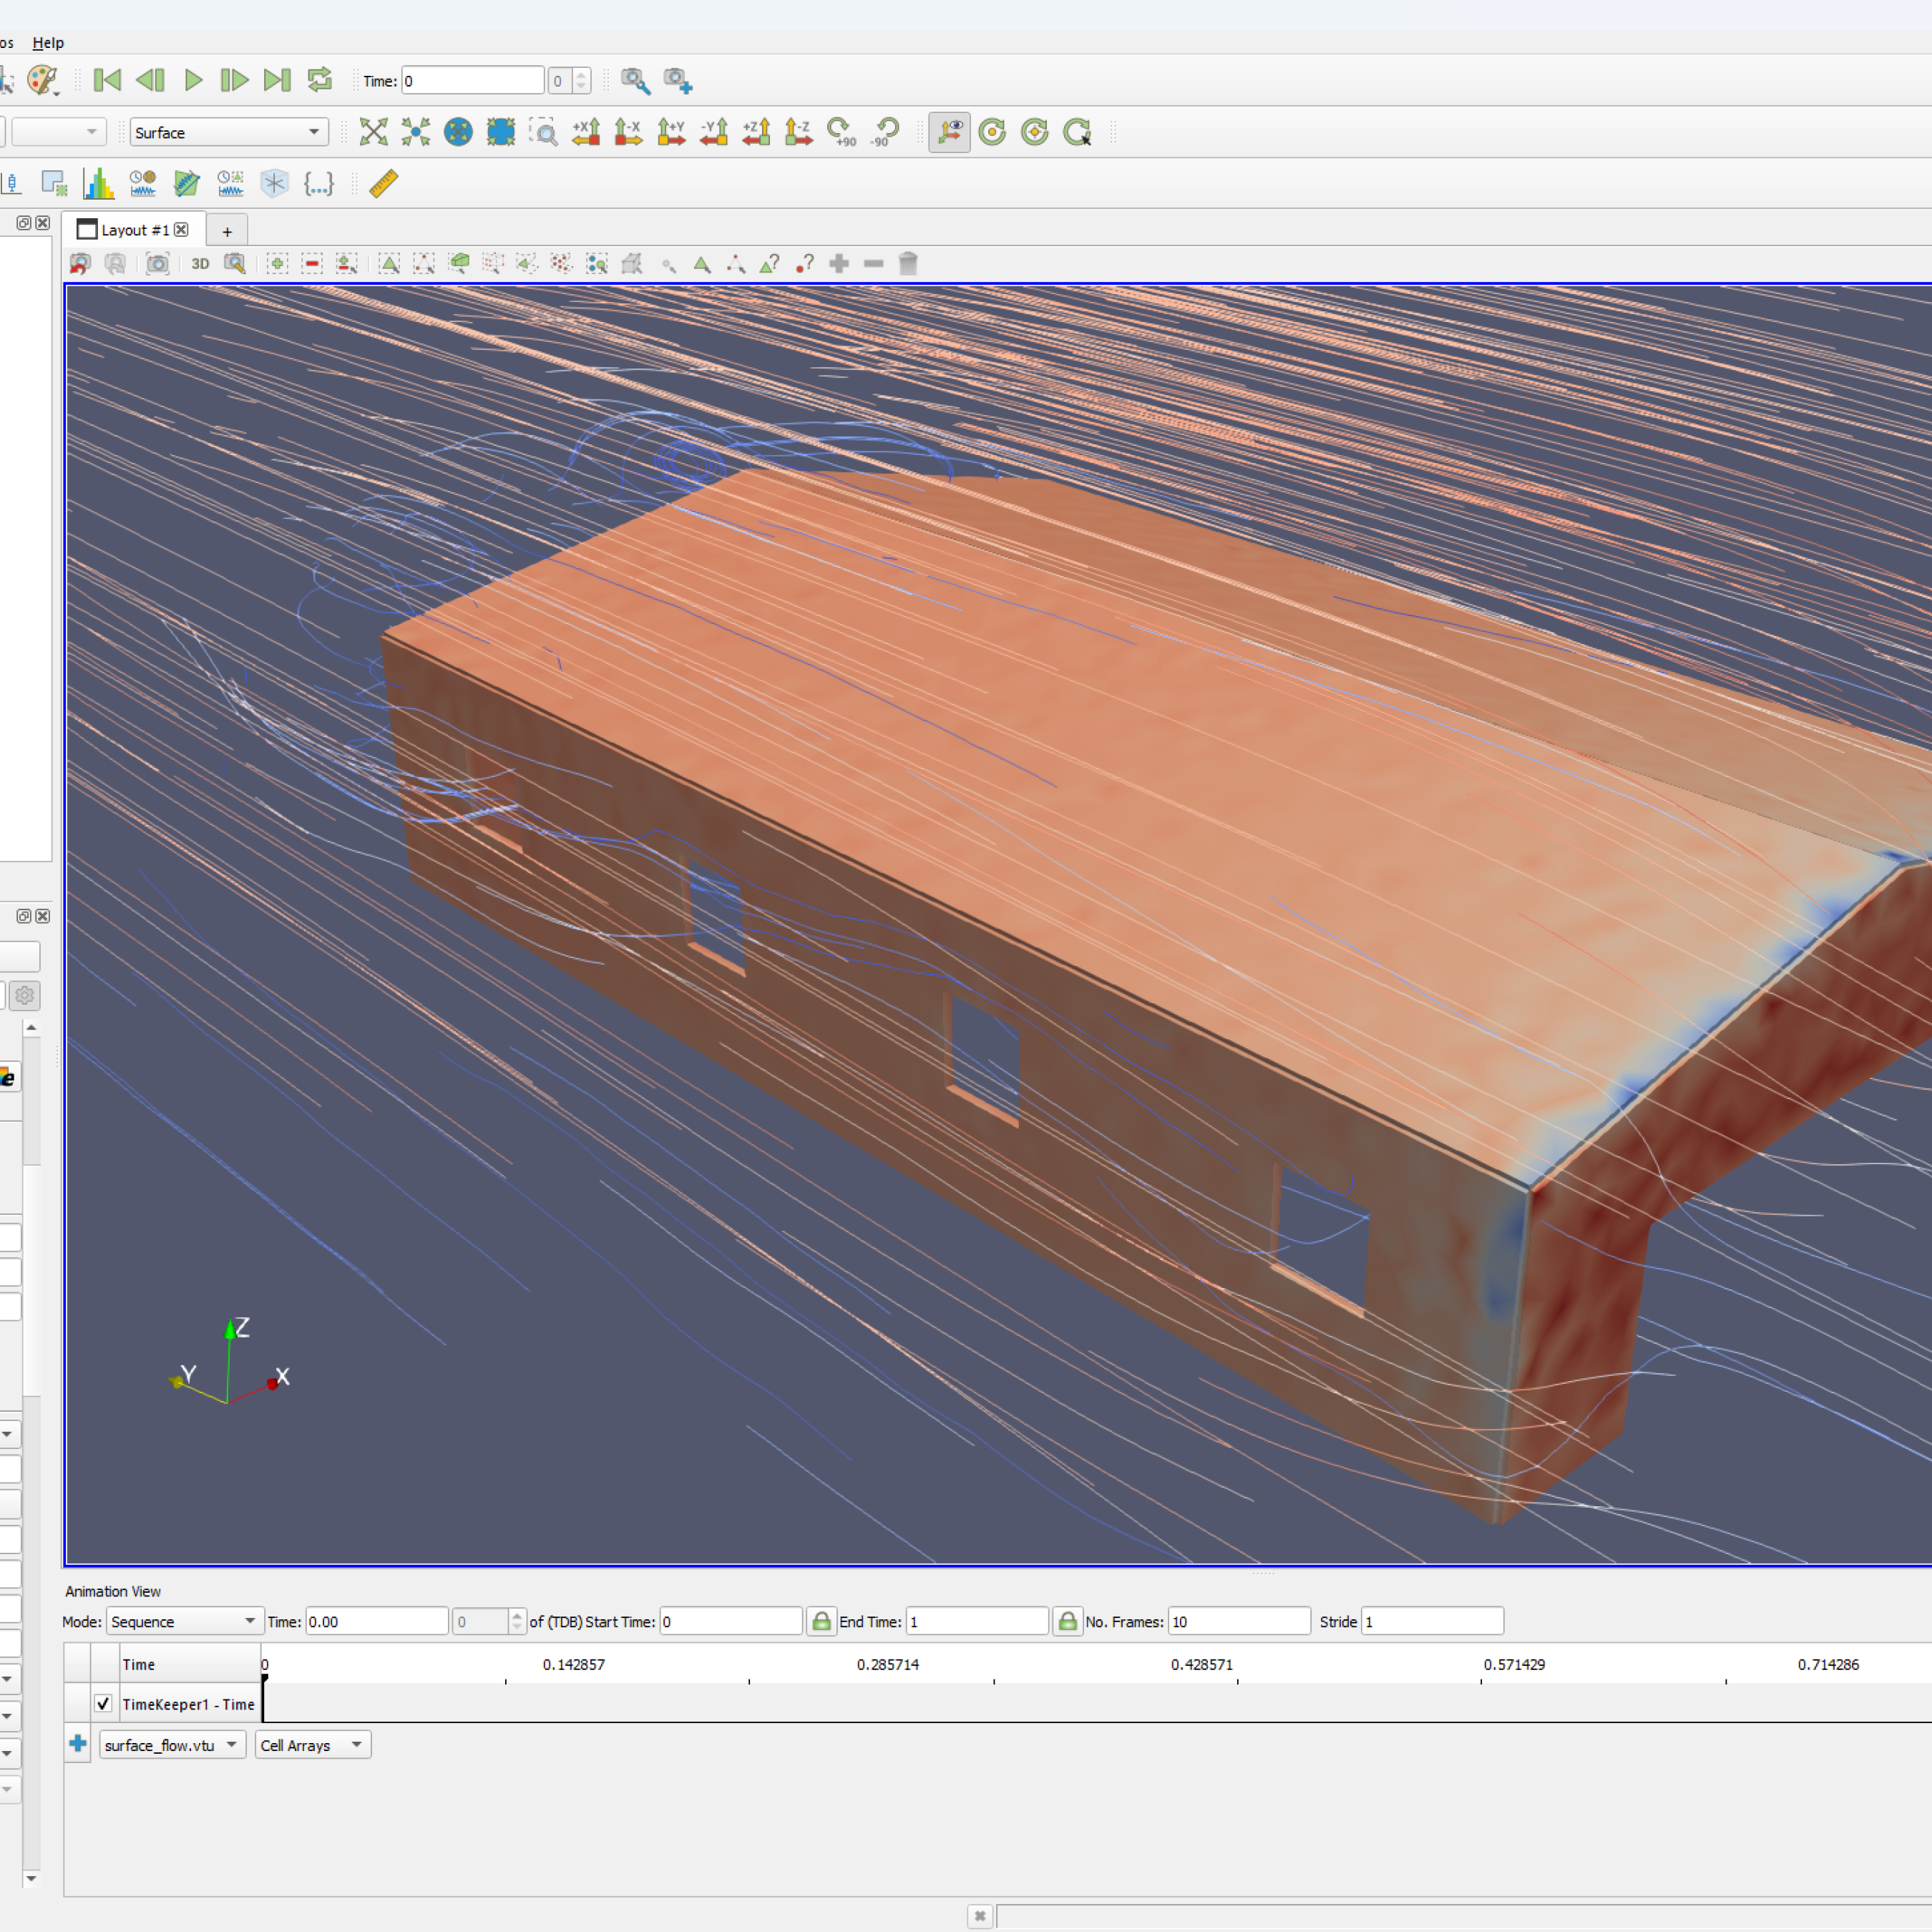The height and width of the screenshot is (1932, 1932).
Task: Open the Surface representation dropdown
Action: click(229, 132)
